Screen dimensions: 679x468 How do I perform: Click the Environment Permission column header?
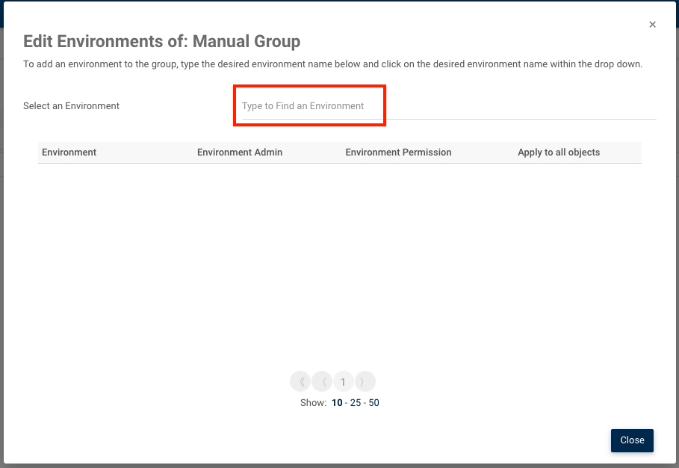[x=398, y=153]
